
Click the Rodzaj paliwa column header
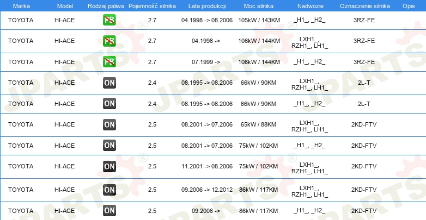(x=106, y=6)
